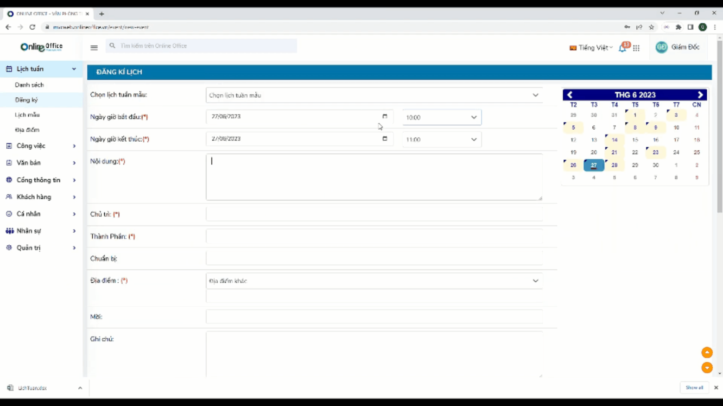This screenshot has width=723, height=406.
Task: Click orange scroll-up arrow button
Action: tap(707, 352)
